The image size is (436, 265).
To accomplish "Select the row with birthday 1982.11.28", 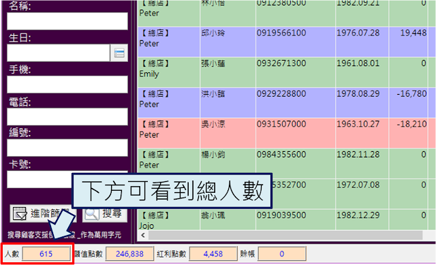I will tap(286, 163).
